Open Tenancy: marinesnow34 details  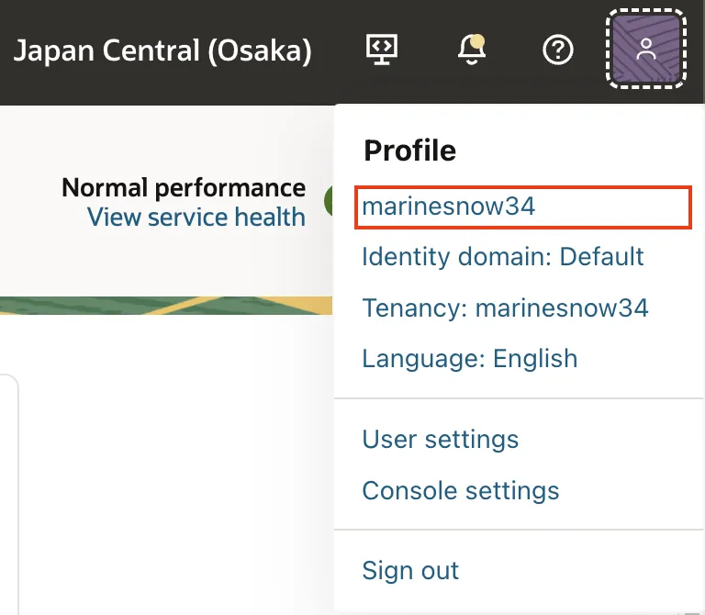tap(505, 307)
